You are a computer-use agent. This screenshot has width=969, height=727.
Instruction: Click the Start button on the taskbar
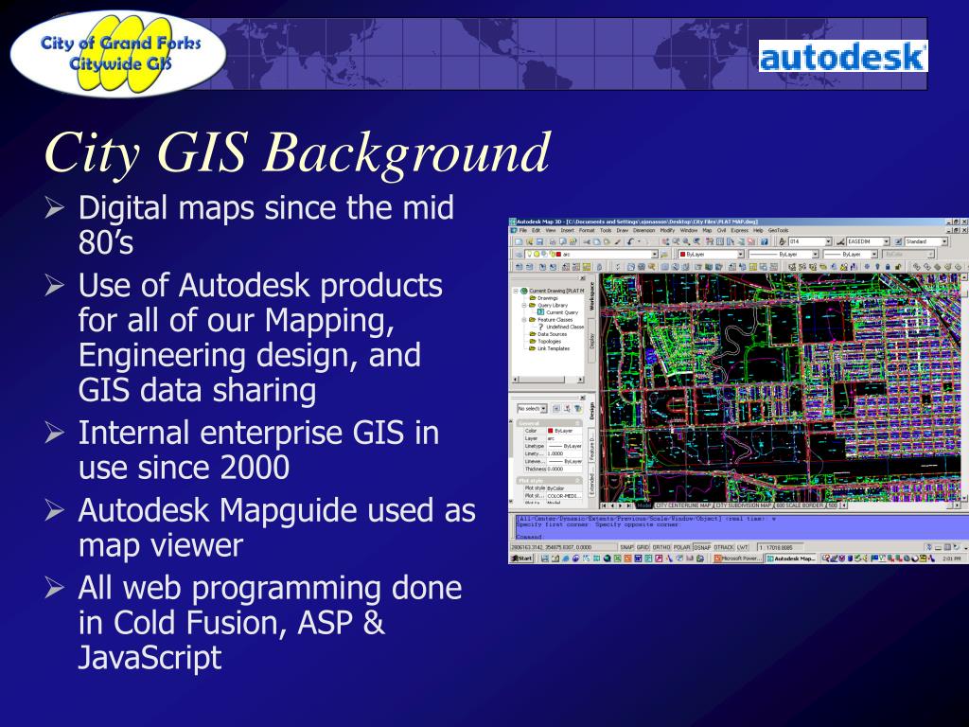coord(521,559)
